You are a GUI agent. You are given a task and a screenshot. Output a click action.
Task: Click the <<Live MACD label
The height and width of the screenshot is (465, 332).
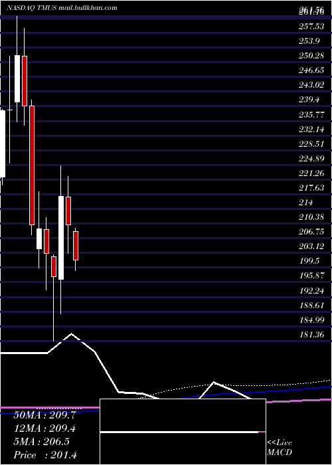click(280, 448)
